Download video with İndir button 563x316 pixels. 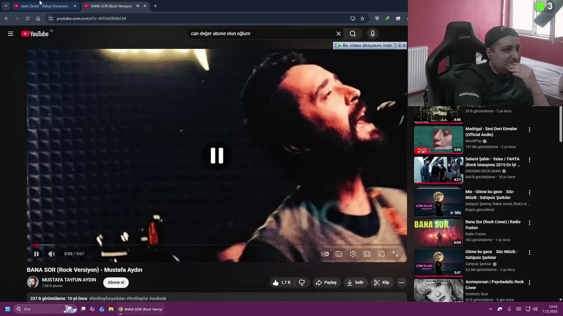click(x=355, y=283)
